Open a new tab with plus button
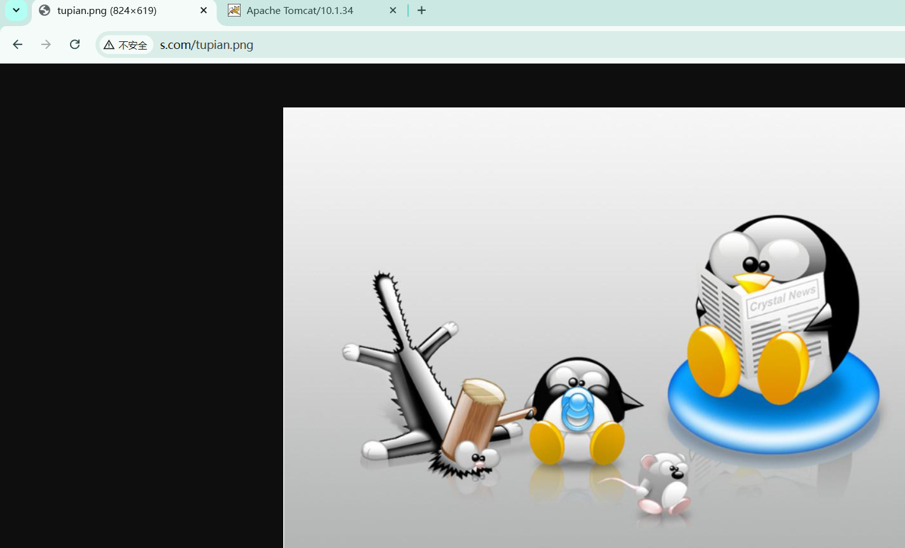The width and height of the screenshot is (905, 548). (x=421, y=11)
